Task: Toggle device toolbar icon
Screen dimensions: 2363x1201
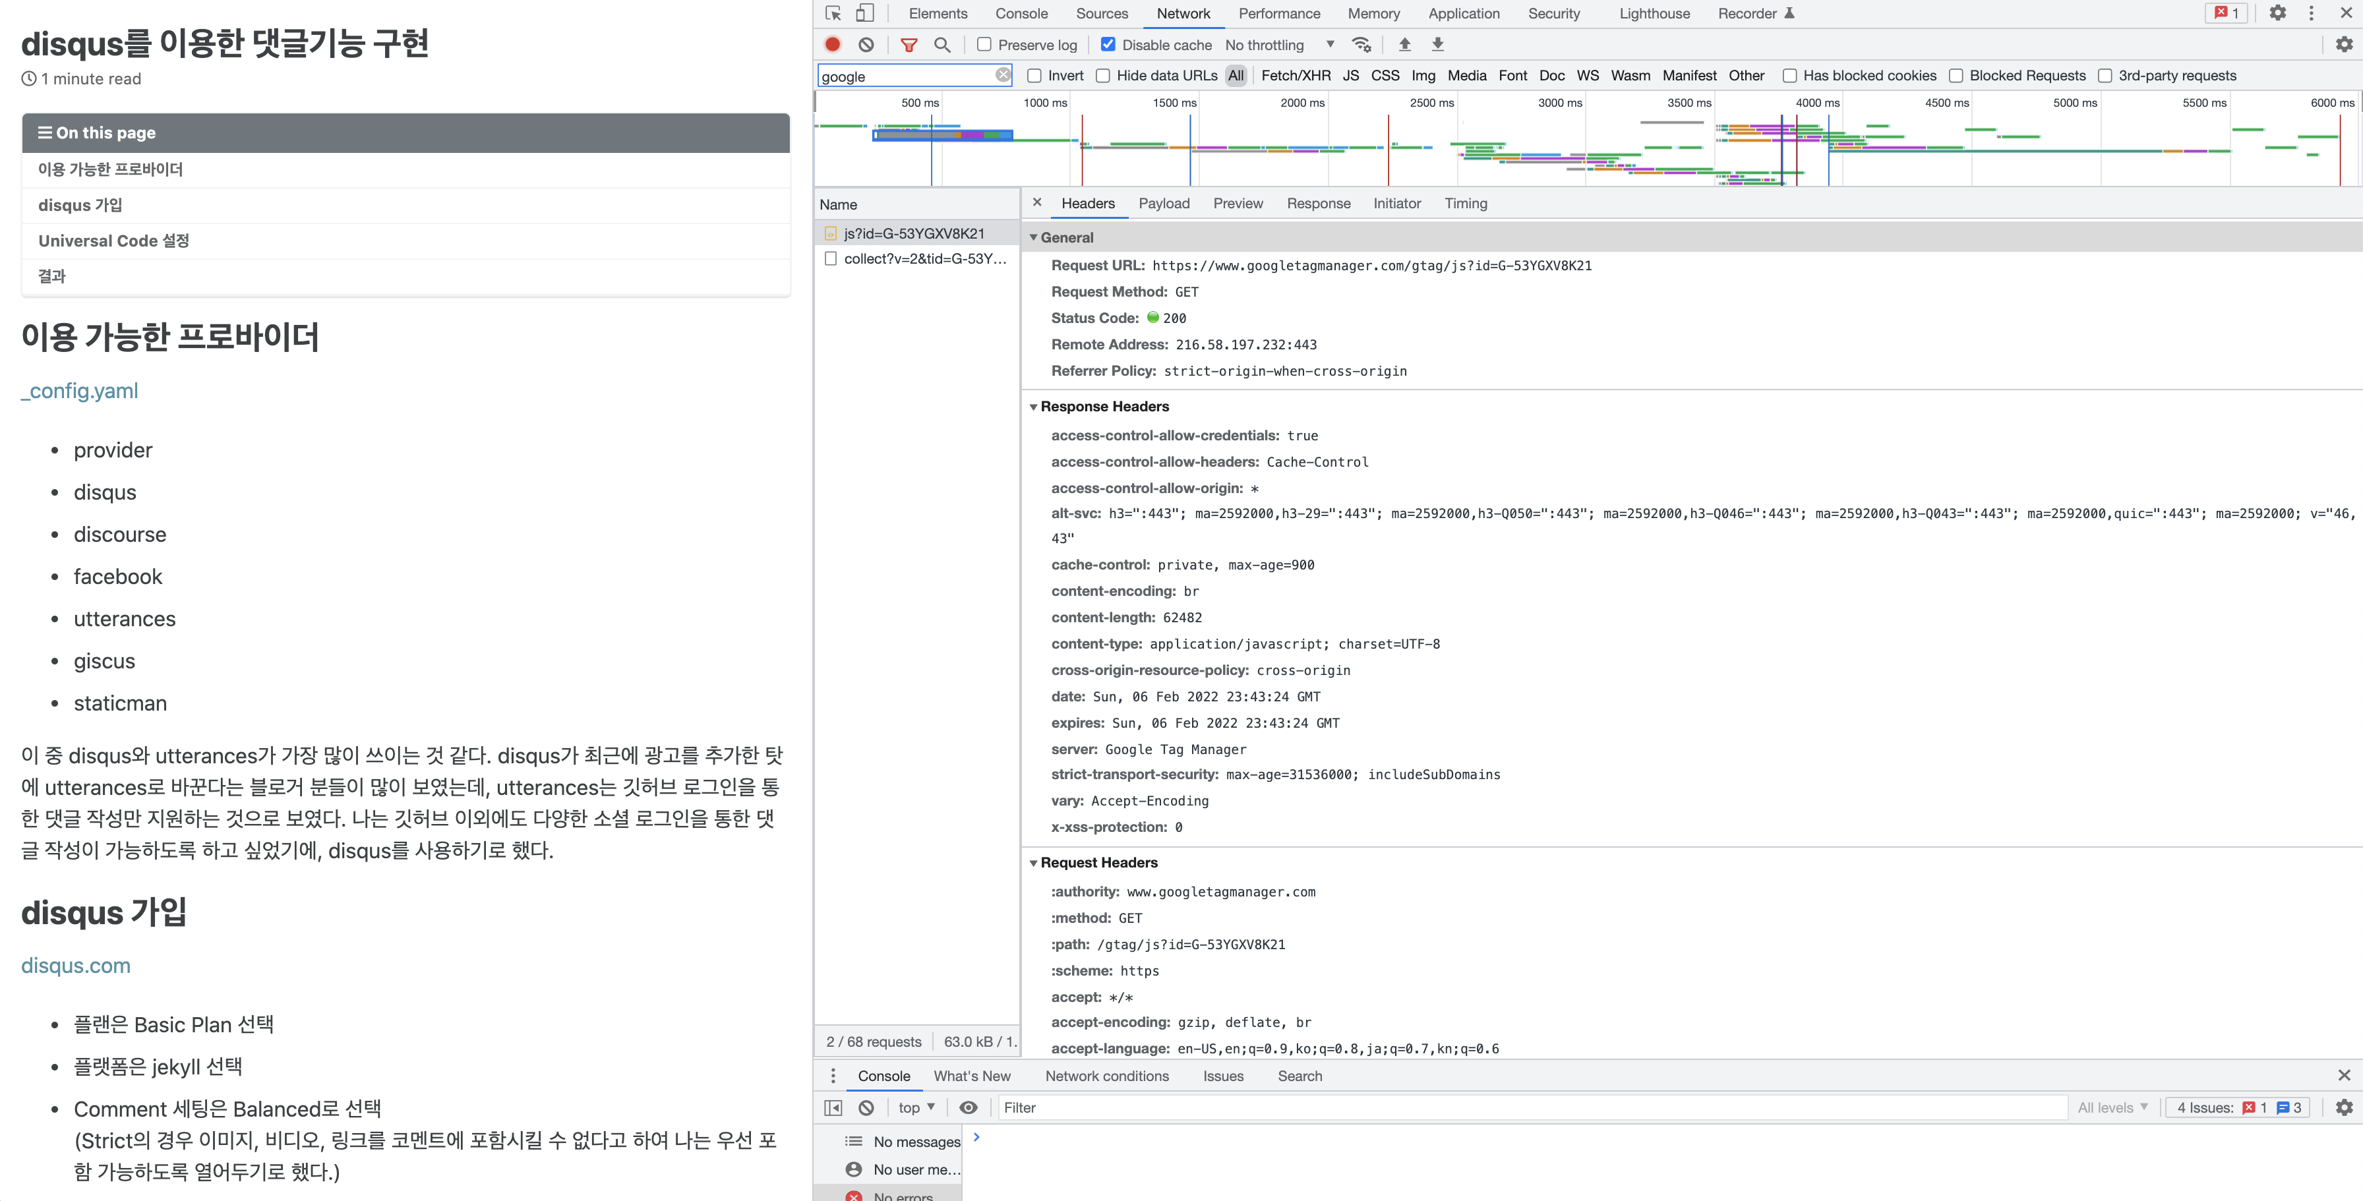Action: (x=864, y=13)
